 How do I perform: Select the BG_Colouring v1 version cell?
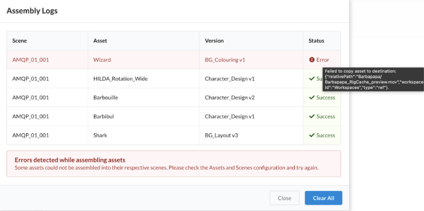pos(251,60)
